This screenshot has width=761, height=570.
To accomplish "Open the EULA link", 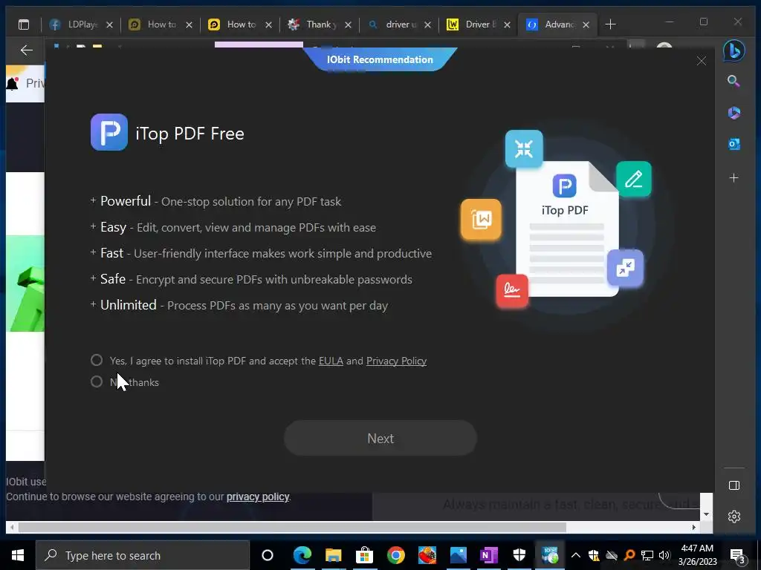I will (x=331, y=361).
